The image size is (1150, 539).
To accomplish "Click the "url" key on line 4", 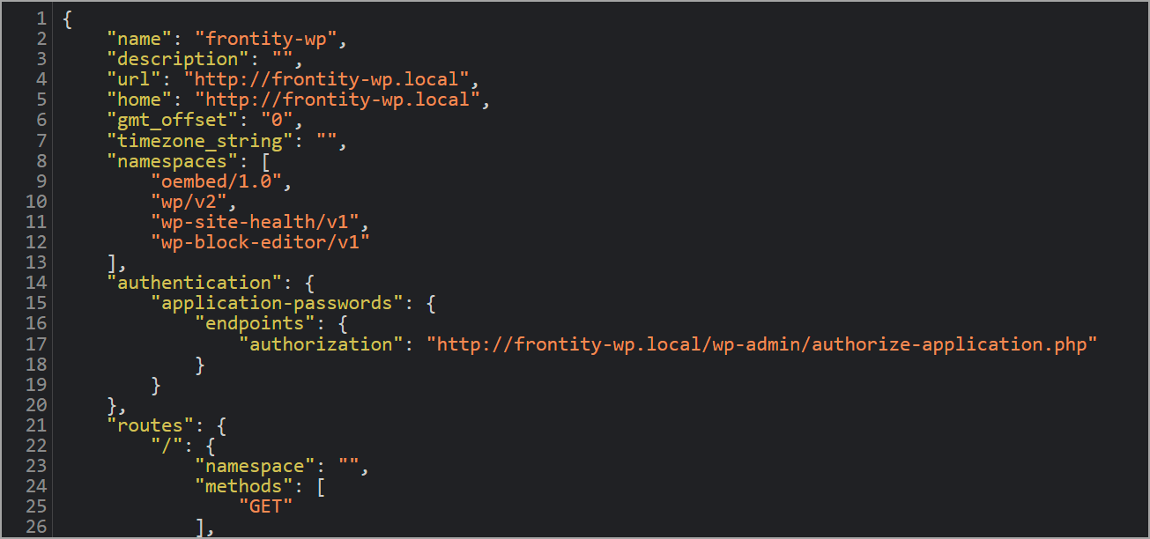I will [134, 79].
